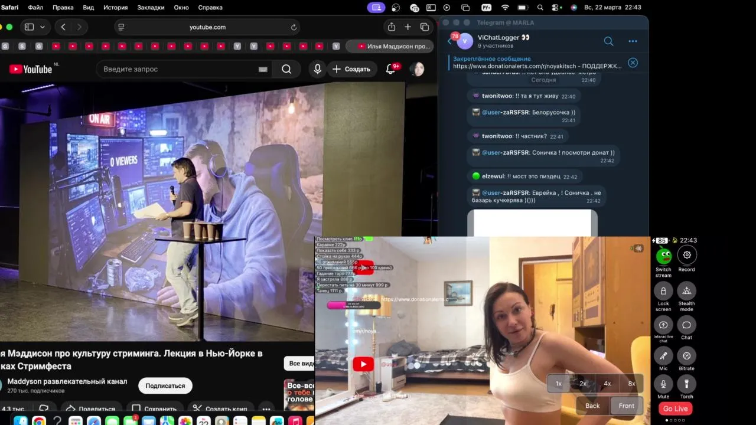This screenshot has height=425, width=756.
Task: Open the pinned donationalerts link message
Action: [536, 63]
